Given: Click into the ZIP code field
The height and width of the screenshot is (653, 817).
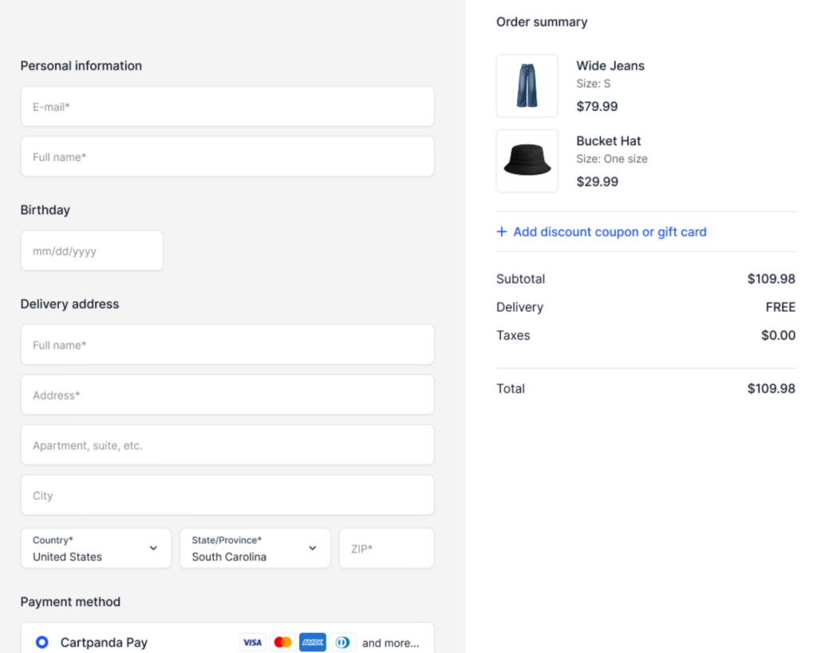Looking at the screenshot, I should pos(387,549).
